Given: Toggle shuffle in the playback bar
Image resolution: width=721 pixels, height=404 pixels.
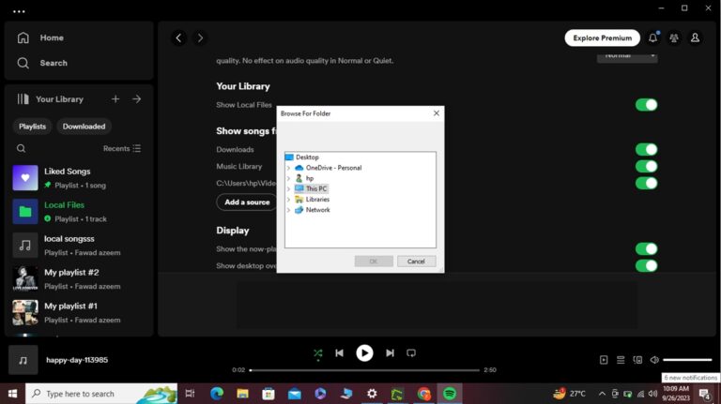Looking at the screenshot, I should tap(317, 353).
